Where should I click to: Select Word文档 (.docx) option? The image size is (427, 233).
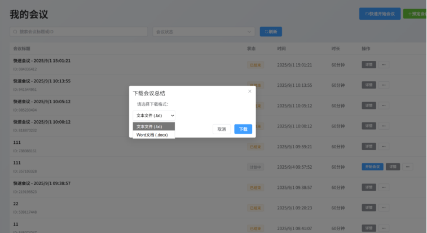tap(154, 135)
